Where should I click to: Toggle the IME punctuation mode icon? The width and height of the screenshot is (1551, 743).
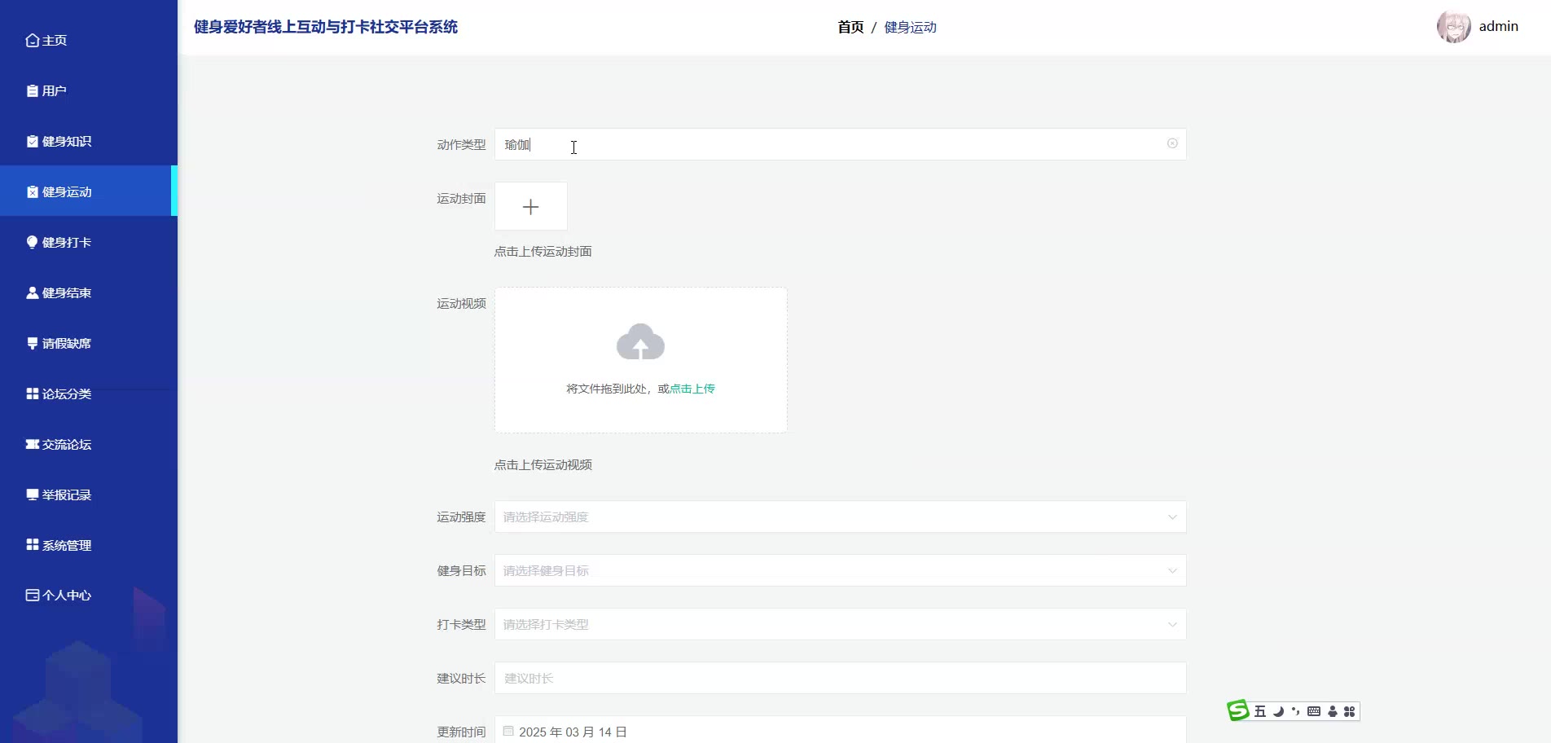[1295, 711]
